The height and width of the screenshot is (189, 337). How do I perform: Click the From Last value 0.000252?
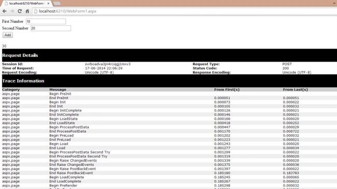coord(291,123)
